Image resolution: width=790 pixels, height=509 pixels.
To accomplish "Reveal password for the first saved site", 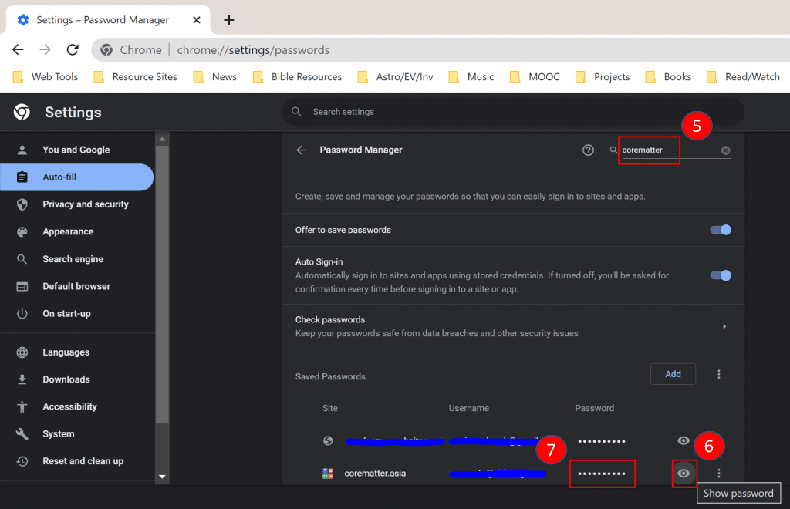I will coord(684,440).
